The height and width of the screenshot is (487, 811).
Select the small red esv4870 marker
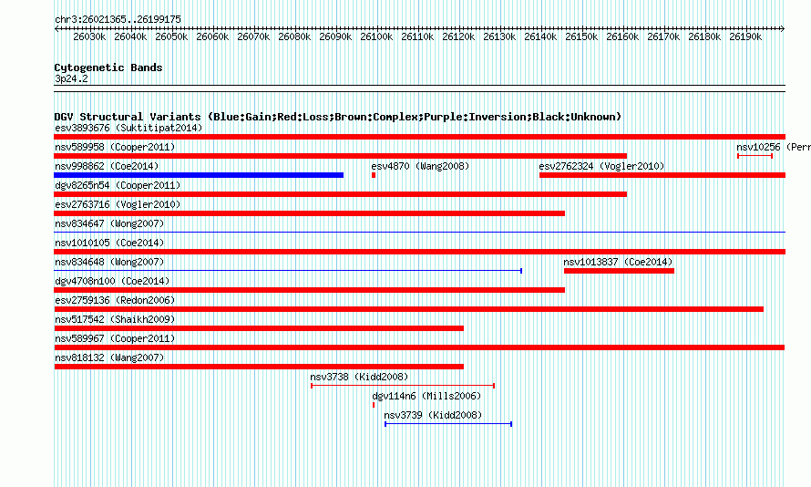coord(374,175)
